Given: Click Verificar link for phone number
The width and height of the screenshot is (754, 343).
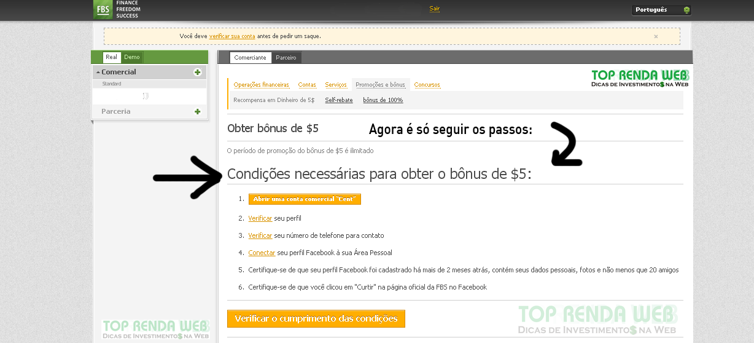Looking at the screenshot, I should (x=260, y=235).
